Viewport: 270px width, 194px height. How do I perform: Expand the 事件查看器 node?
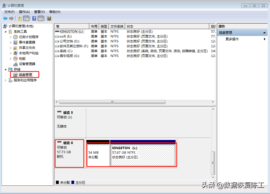[11, 42]
